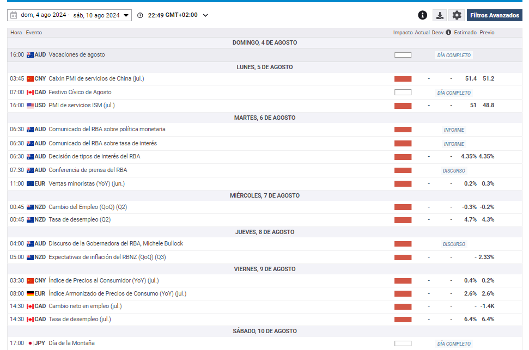This screenshot has height=350, width=529.
Task: Click the info icon beside the Desv. column
Action: coord(448,33)
